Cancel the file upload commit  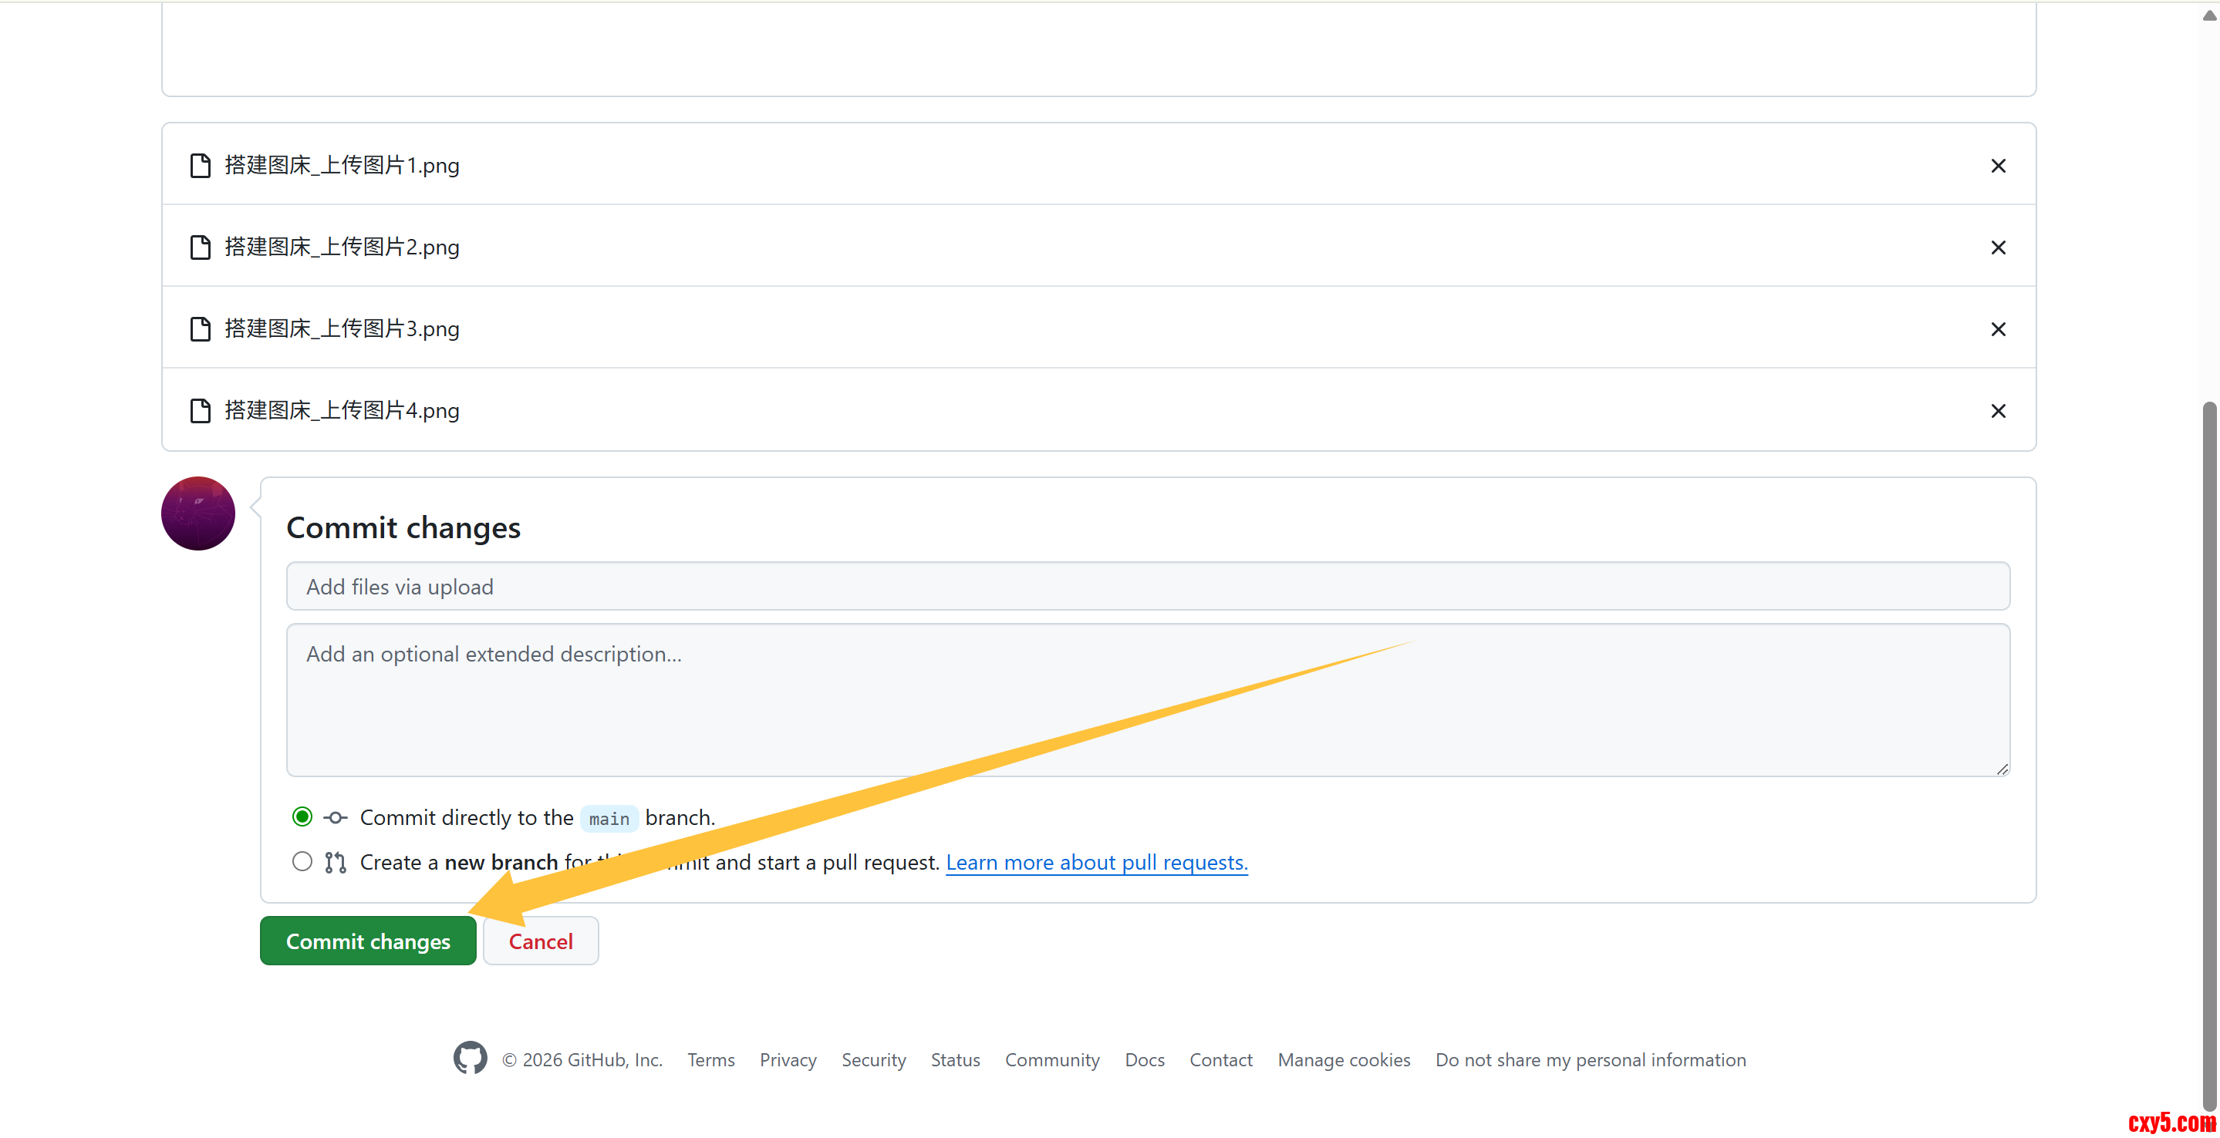[541, 941]
